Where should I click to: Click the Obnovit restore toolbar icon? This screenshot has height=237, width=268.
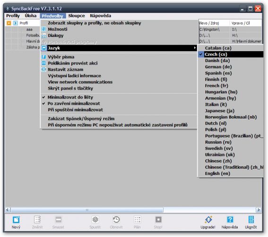(116, 219)
